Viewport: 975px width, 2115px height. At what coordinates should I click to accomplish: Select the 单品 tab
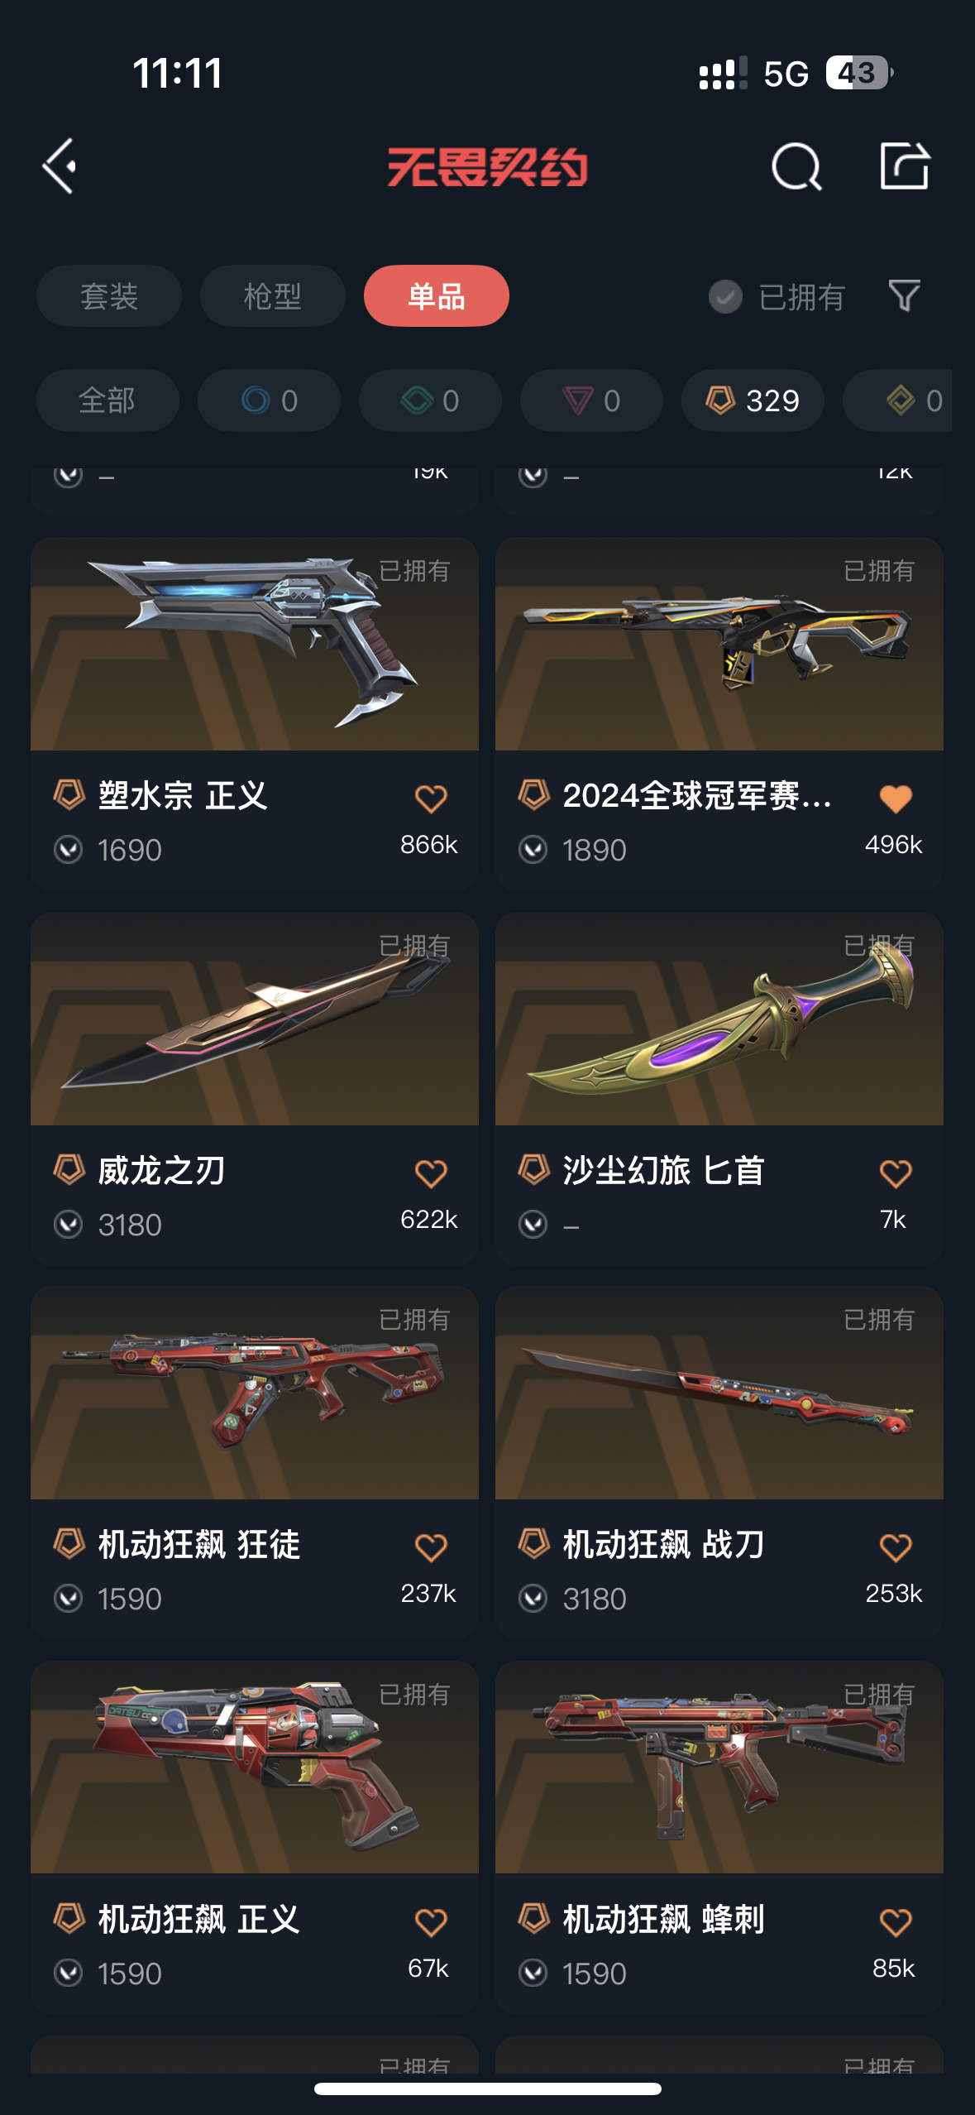tap(436, 295)
